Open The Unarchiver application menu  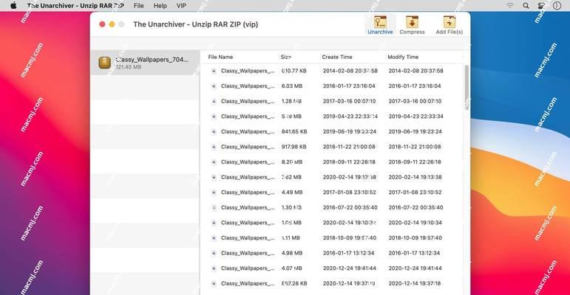click(x=75, y=5)
